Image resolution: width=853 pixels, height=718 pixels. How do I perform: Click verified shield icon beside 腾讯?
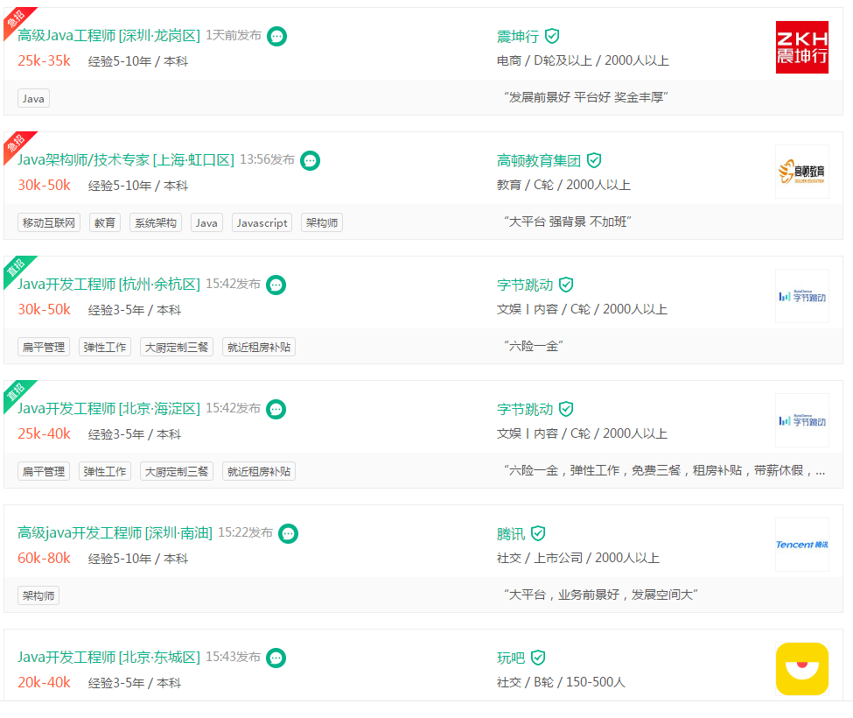click(538, 533)
